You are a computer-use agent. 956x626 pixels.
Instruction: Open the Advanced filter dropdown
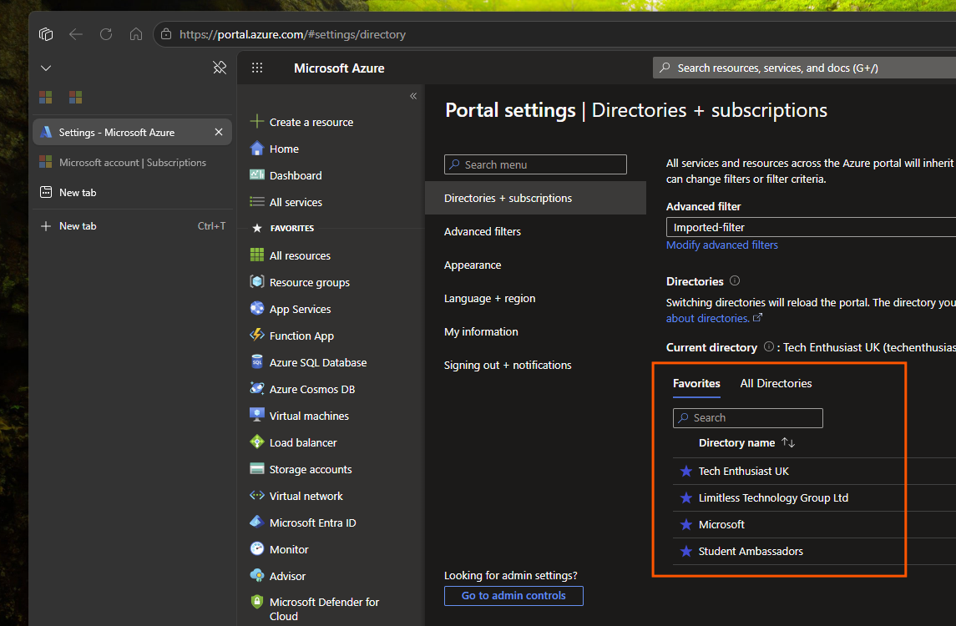point(811,227)
